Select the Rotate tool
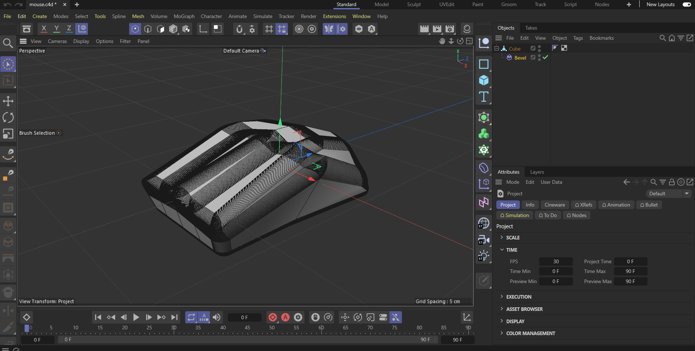This screenshot has width=695, height=351. [8, 117]
